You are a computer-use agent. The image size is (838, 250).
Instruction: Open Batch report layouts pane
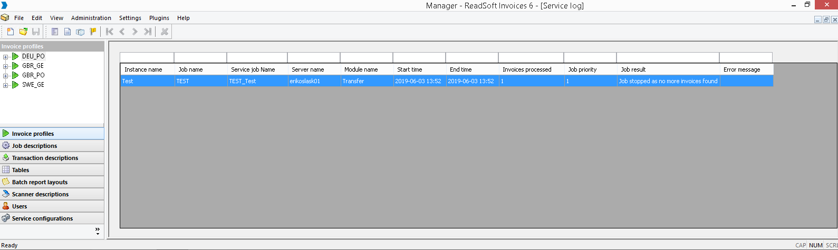(52, 182)
